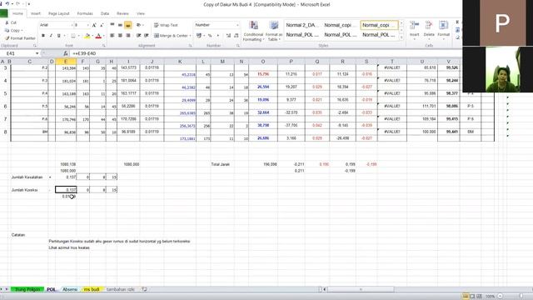Open Format as Table gallery

click(x=274, y=31)
